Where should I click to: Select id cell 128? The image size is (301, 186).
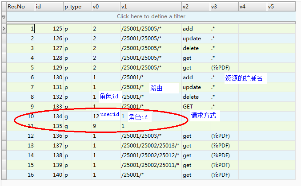click(x=49, y=58)
